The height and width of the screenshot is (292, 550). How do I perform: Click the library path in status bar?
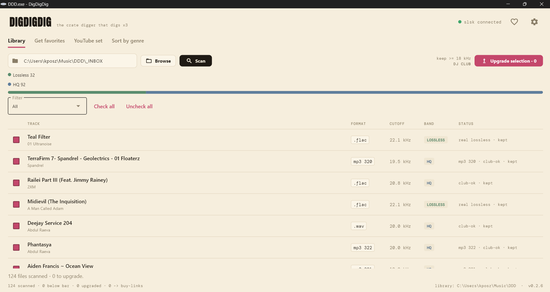pos(475,286)
